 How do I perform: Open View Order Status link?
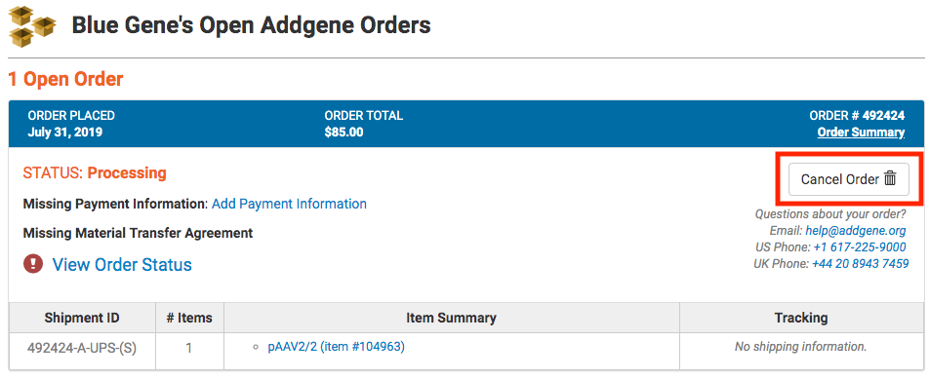tap(122, 264)
